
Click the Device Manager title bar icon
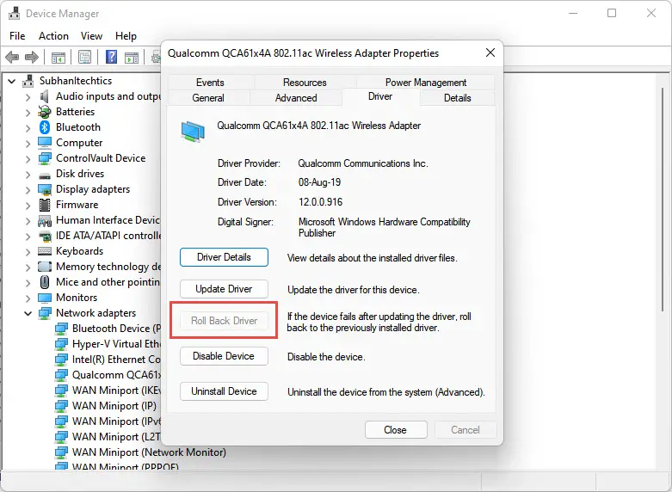pos(15,13)
